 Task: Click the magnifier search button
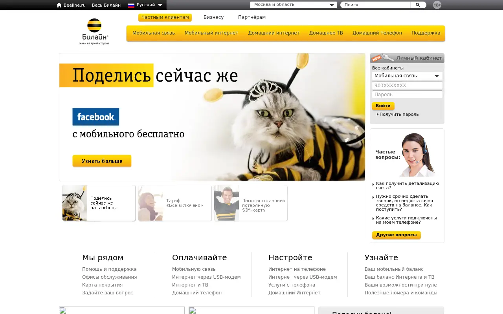(418, 5)
